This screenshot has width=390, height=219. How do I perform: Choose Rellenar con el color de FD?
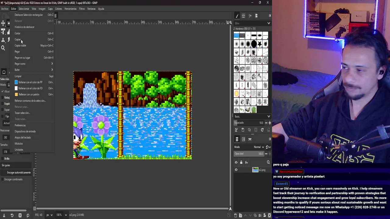[x=34, y=89]
